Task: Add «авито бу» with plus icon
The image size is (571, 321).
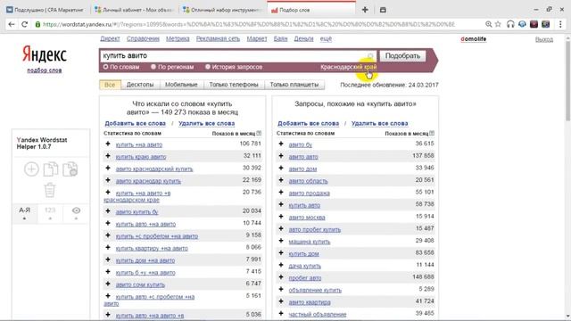Action: click(x=281, y=144)
